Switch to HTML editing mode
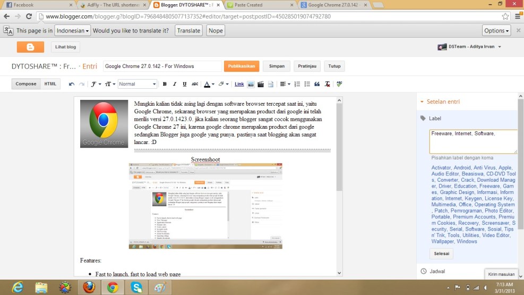 click(50, 84)
